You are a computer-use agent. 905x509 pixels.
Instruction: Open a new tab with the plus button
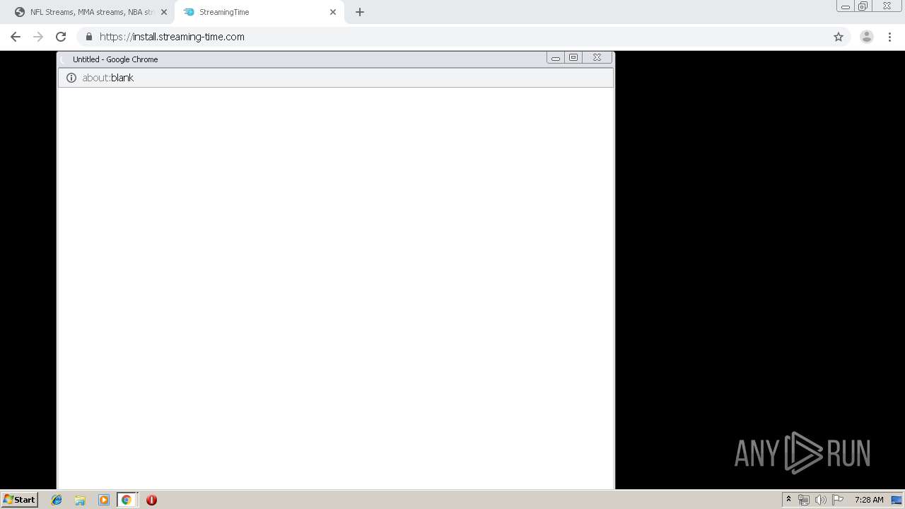(360, 12)
